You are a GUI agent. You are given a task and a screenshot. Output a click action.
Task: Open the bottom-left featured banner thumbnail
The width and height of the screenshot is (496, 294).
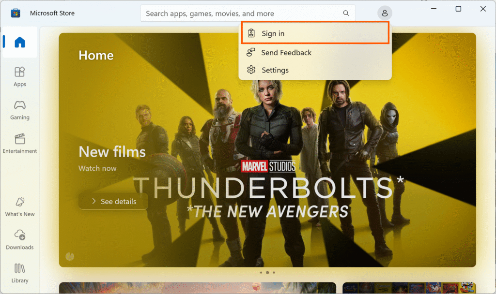[x=198, y=288]
